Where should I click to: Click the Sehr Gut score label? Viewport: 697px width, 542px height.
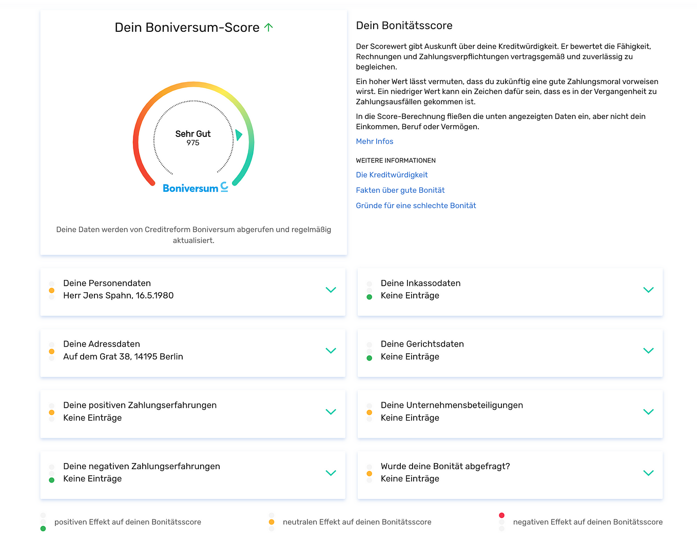(193, 134)
